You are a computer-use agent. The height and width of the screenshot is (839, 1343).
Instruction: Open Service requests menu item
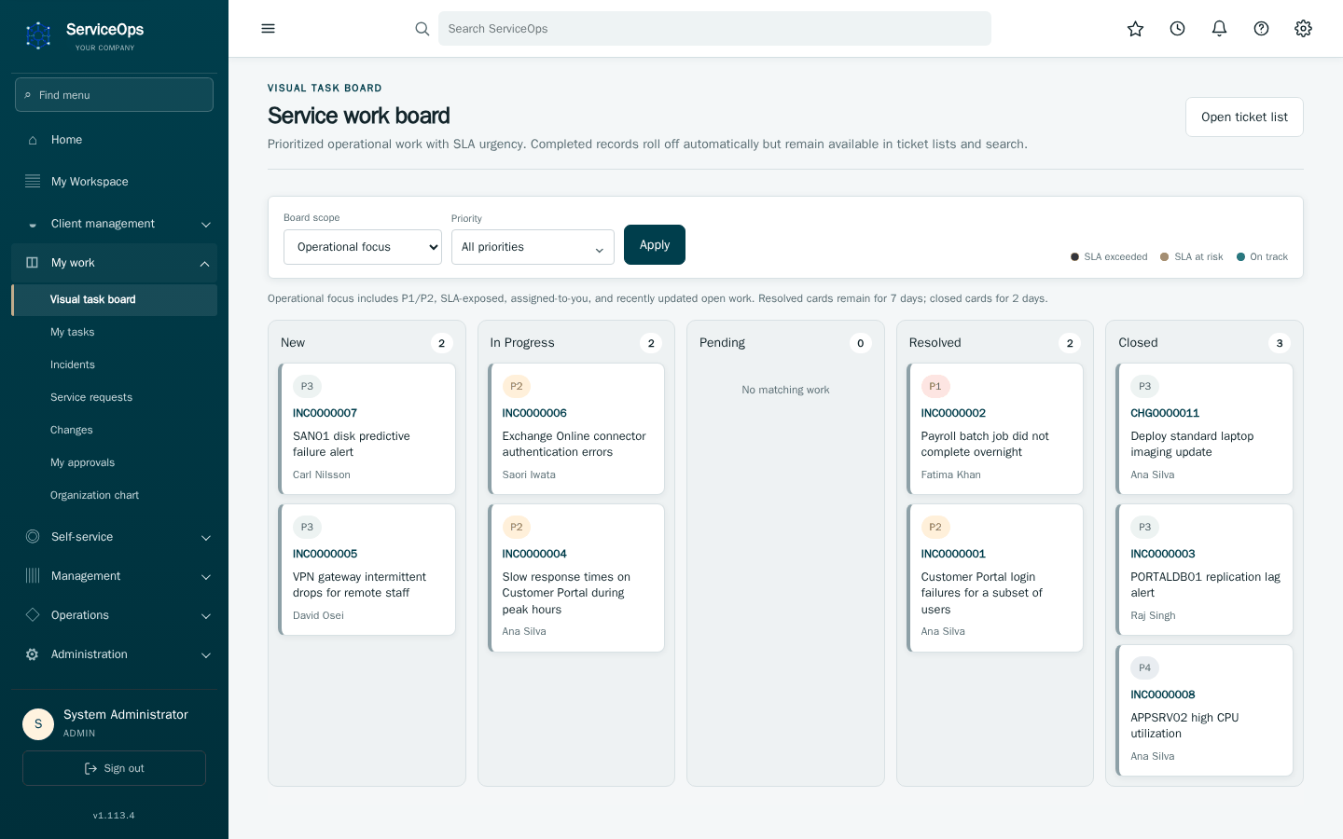click(114, 397)
